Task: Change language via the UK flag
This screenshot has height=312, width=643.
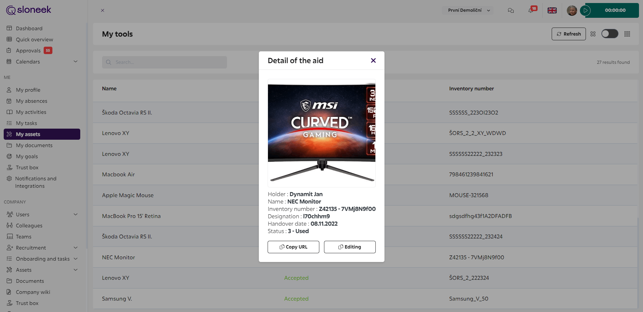Action: point(552,10)
